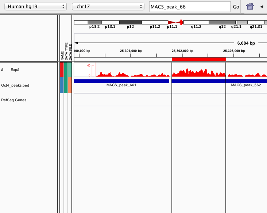The image size is (267, 213).
Task: Click the 25,302,000 bp ruler label
Action: tap(182, 51)
